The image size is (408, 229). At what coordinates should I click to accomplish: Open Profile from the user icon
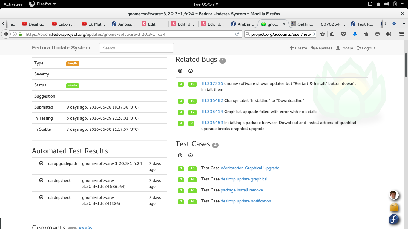[x=338, y=48]
